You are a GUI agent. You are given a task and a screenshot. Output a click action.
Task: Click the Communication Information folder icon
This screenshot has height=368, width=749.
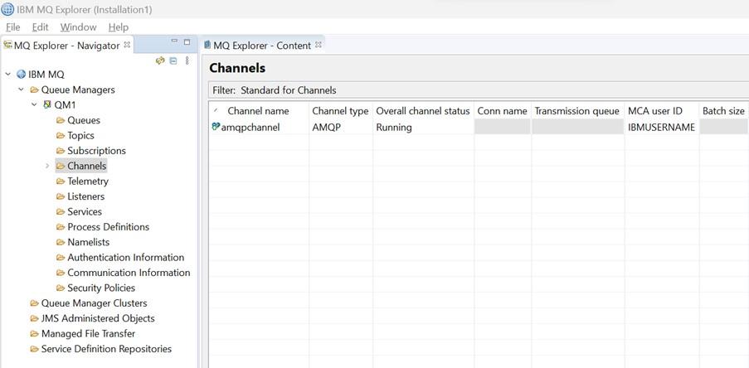click(x=61, y=273)
